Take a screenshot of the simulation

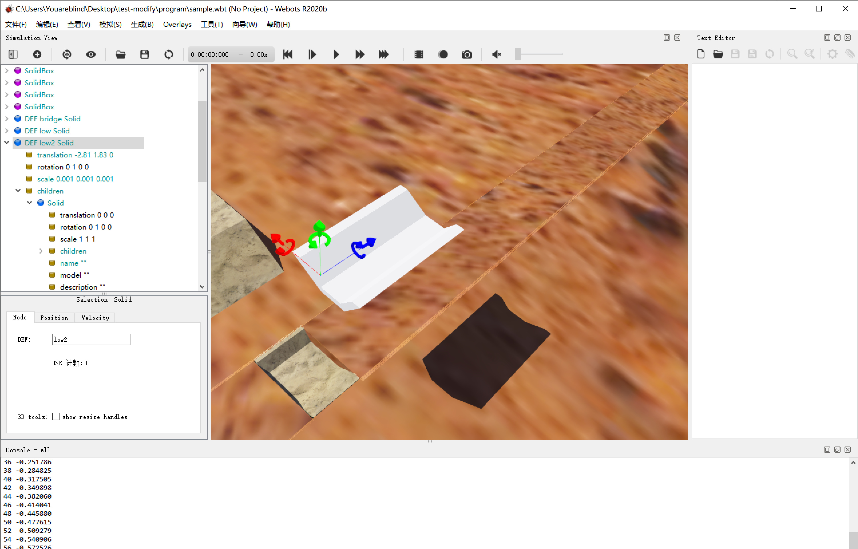coord(467,54)
